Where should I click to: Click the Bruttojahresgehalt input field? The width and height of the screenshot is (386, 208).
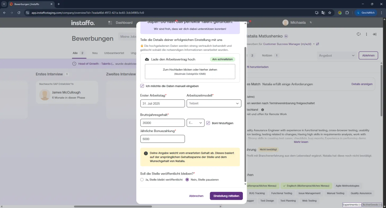point(163,123)
